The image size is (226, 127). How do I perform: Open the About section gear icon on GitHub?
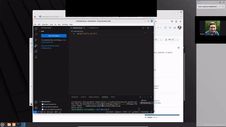pos(179,48)
